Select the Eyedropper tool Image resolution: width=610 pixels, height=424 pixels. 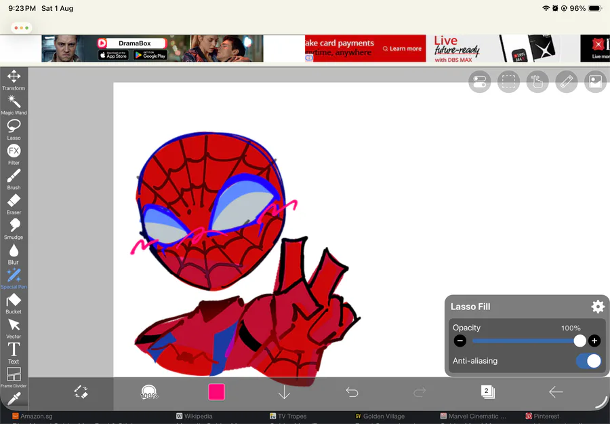14,398
